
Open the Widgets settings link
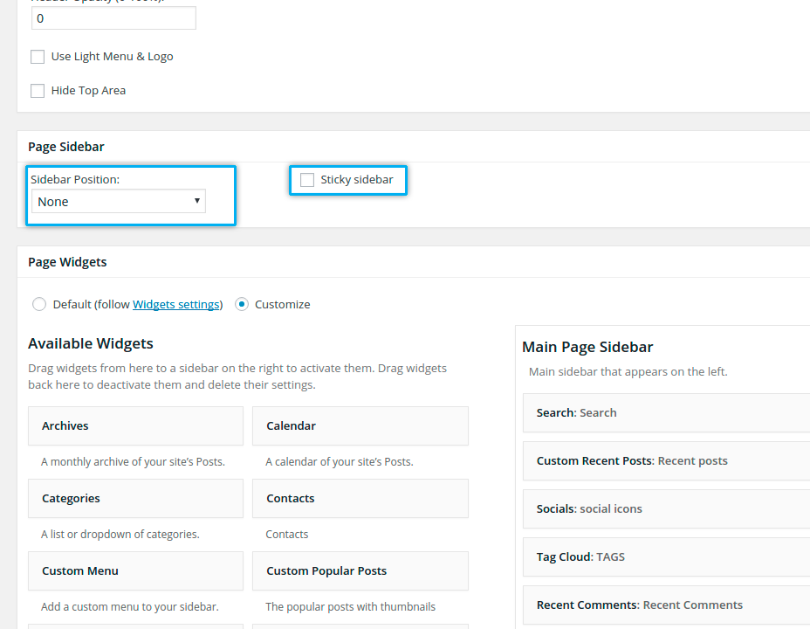pos(175,305)
